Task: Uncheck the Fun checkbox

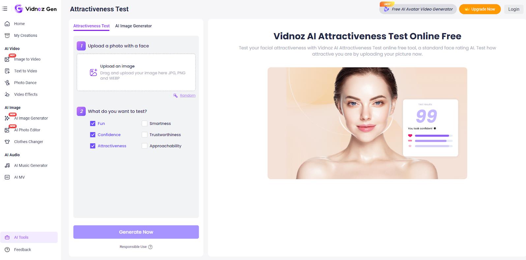Action: tap(93, 124)
